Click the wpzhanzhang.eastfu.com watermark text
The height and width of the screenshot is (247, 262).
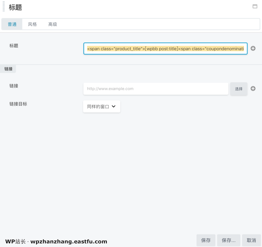coord(69,241)
